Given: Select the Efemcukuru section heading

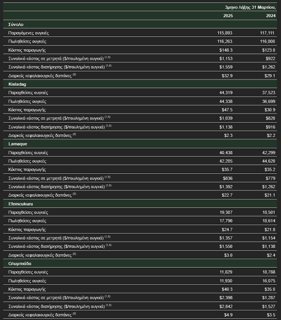Looking at the screenshot, I should tap(21, 204).
